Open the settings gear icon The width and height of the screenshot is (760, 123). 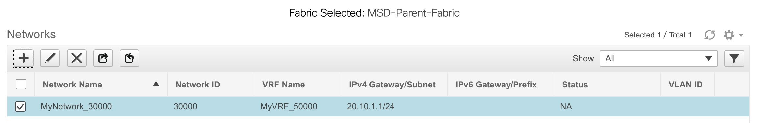point(729,35)
